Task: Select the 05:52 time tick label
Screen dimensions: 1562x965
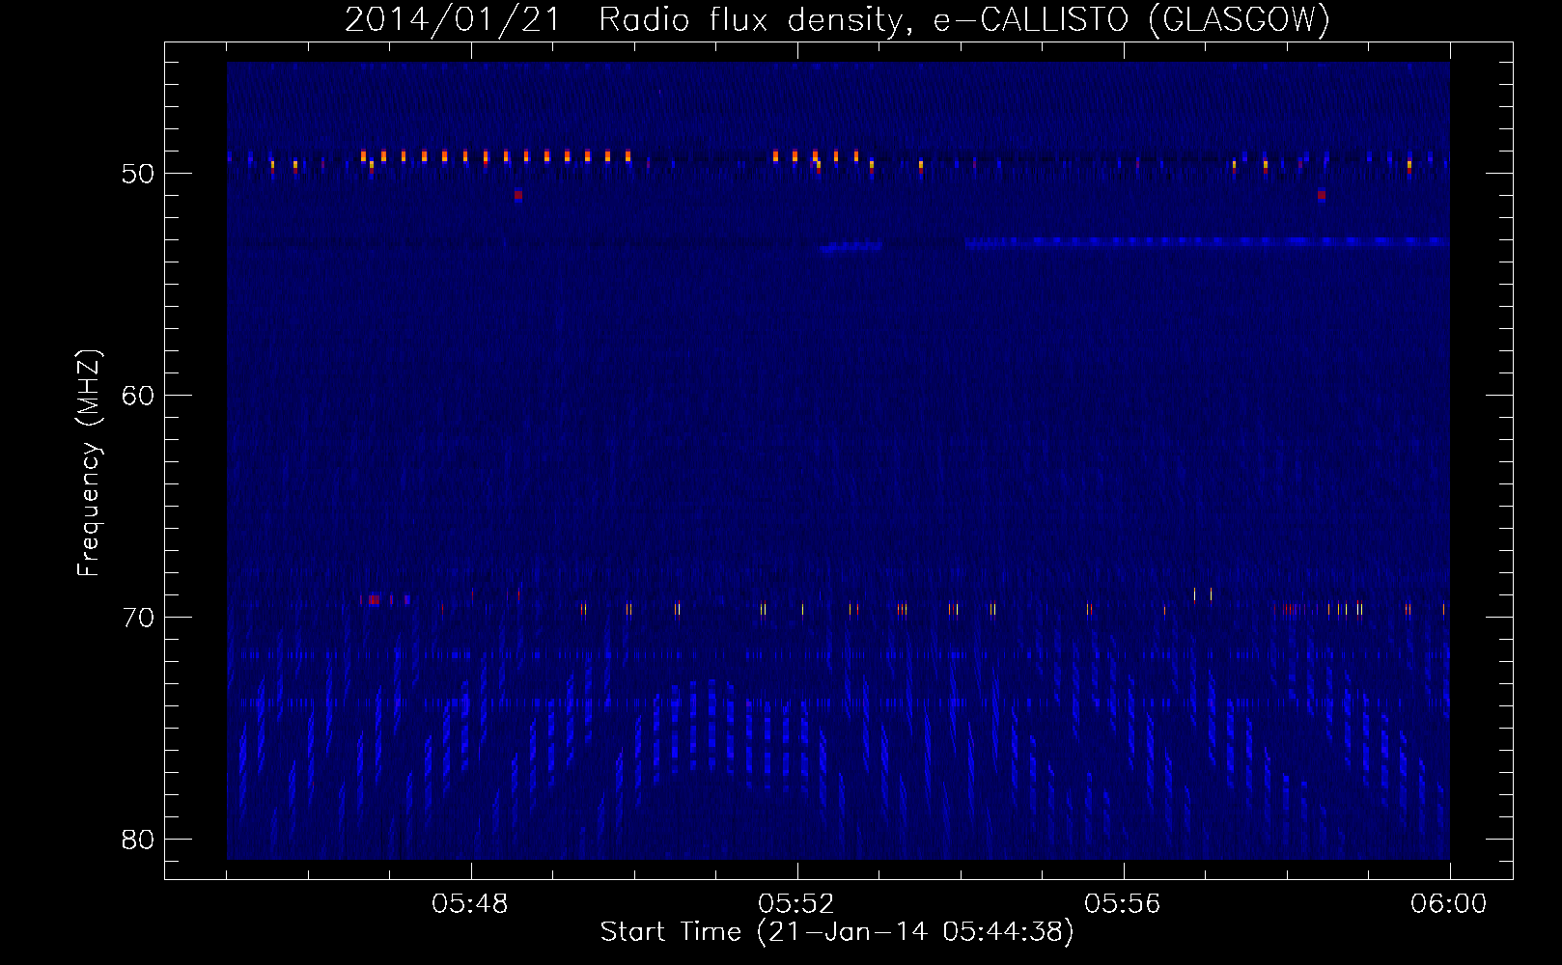Action: pyautogui.click(x=796, y=904)
